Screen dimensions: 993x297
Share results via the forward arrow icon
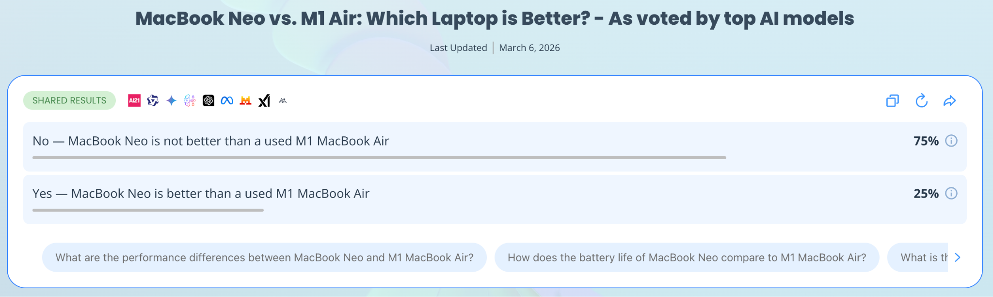[x=949, y=101]
